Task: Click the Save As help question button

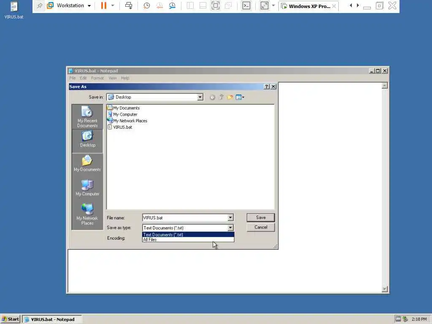Action: (267, 86)
